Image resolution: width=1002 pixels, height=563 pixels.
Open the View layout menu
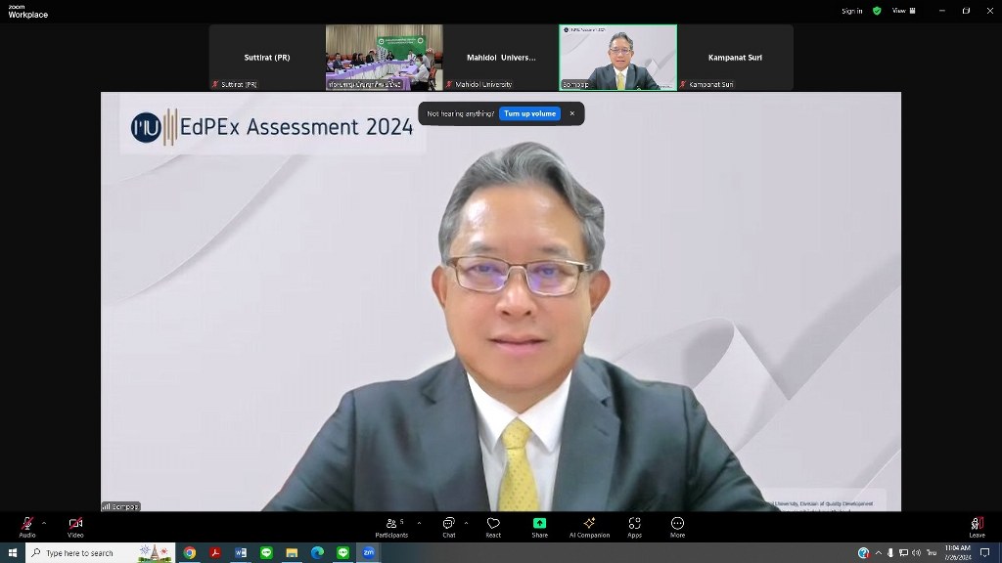(903, 11)
